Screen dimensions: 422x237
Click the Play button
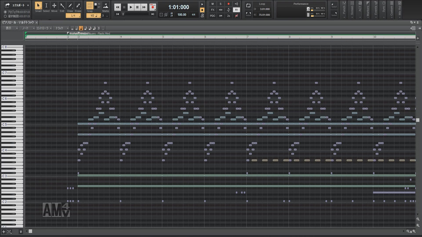point(131,7)
